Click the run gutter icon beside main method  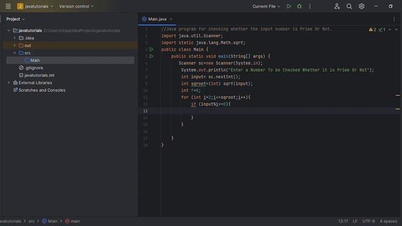click(x=151, y=56)
